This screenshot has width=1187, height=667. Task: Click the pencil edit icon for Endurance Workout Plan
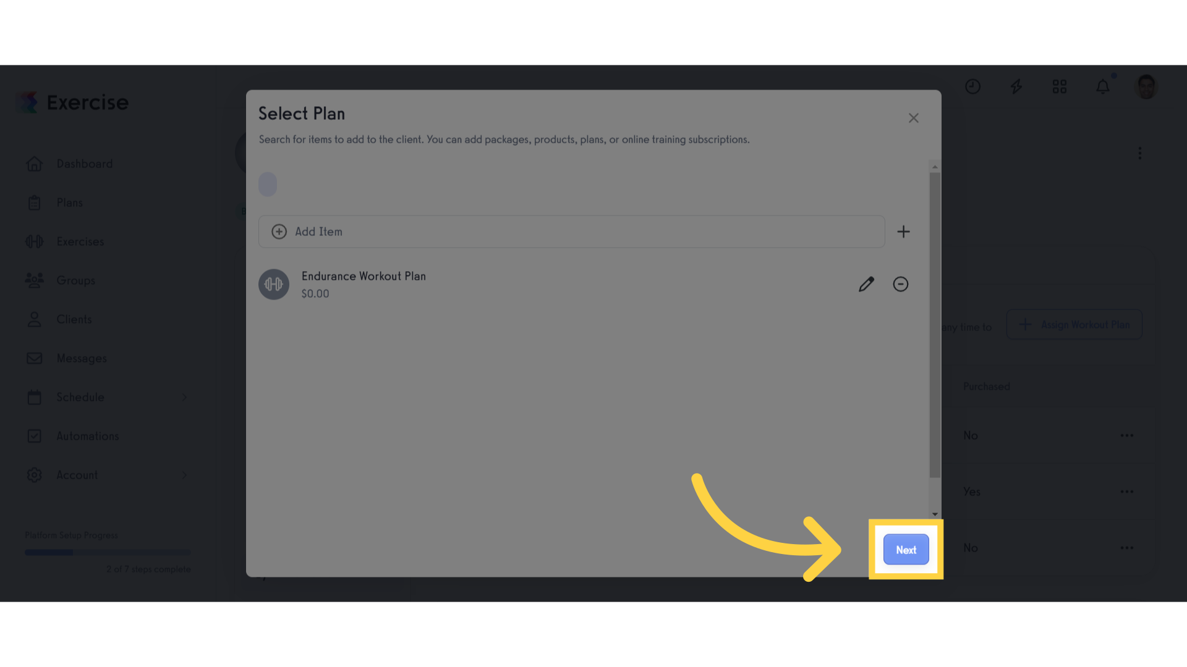pos(866,284)
